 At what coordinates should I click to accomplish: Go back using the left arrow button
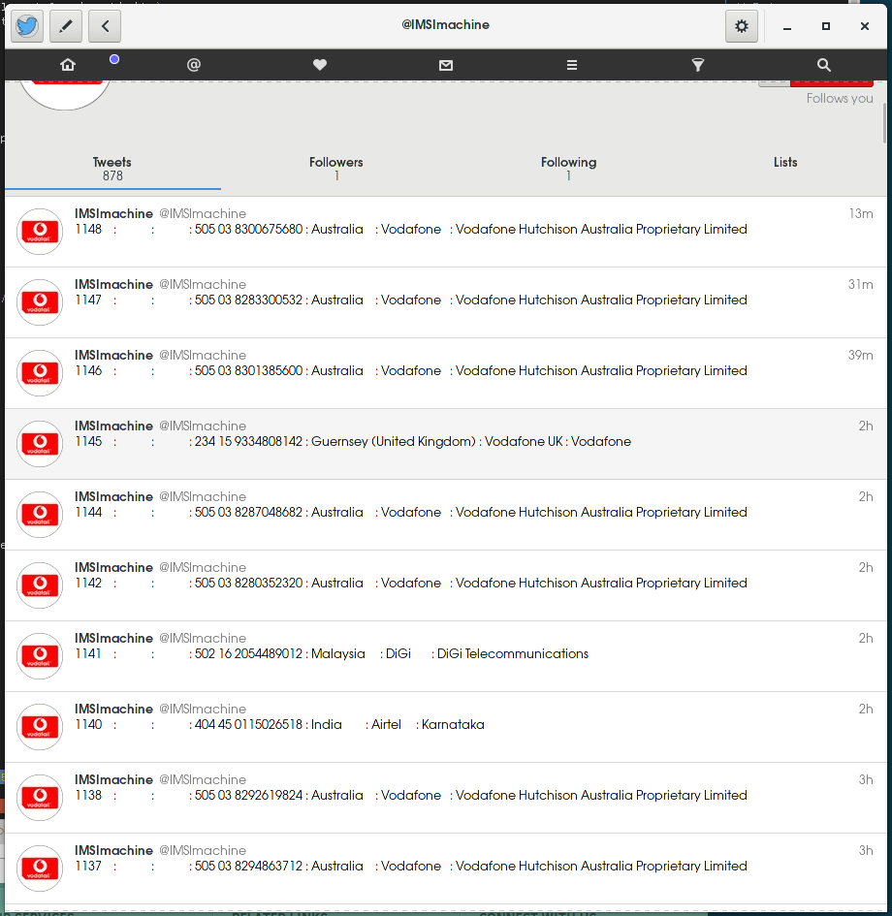pos(105,26)
